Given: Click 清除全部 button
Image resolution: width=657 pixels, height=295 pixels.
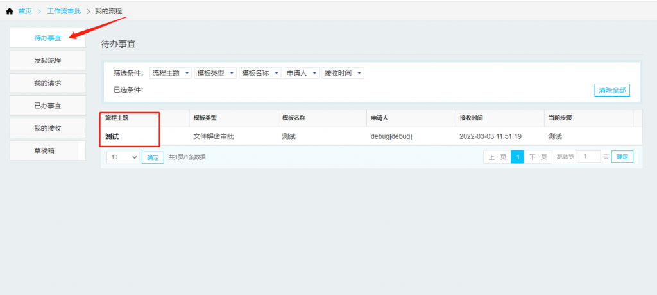Looking at the screenshot, I should [x=611, y=90].
